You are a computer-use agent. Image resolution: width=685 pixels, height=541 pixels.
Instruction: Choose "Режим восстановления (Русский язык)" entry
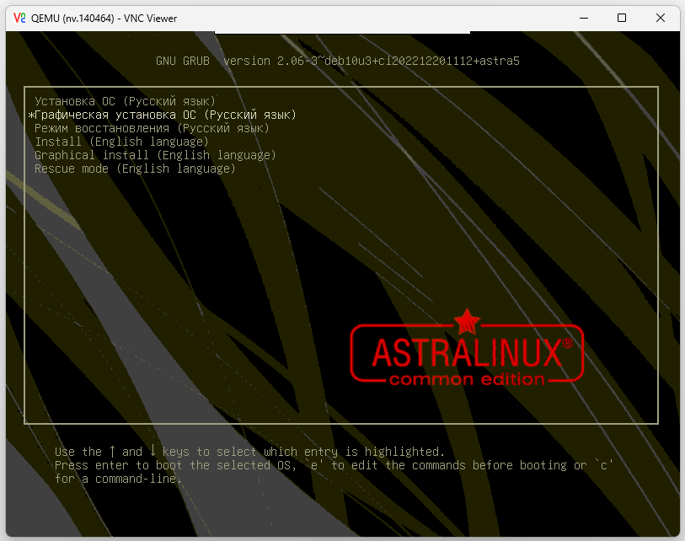tap(152, 128)
